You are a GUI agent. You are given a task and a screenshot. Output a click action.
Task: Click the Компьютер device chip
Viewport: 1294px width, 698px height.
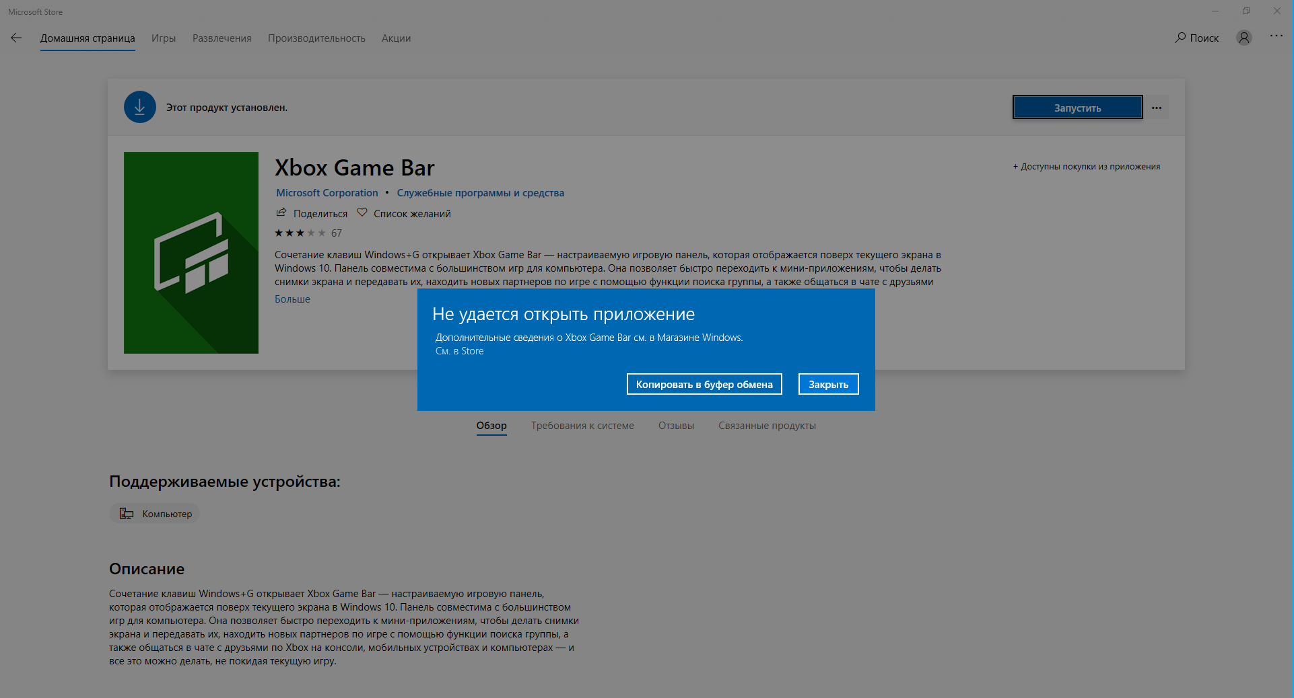tap(155, 514)
